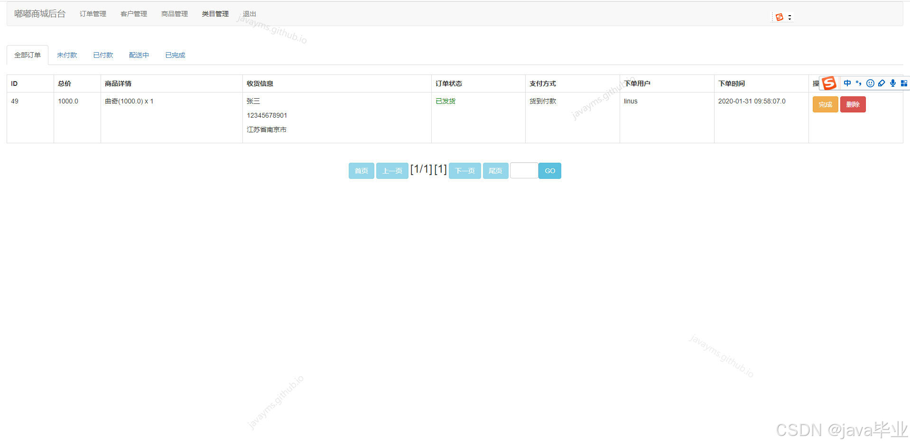Open 订单管理 menu in navbar
Viewport: 910px width, 445px height.
point(93,14)
